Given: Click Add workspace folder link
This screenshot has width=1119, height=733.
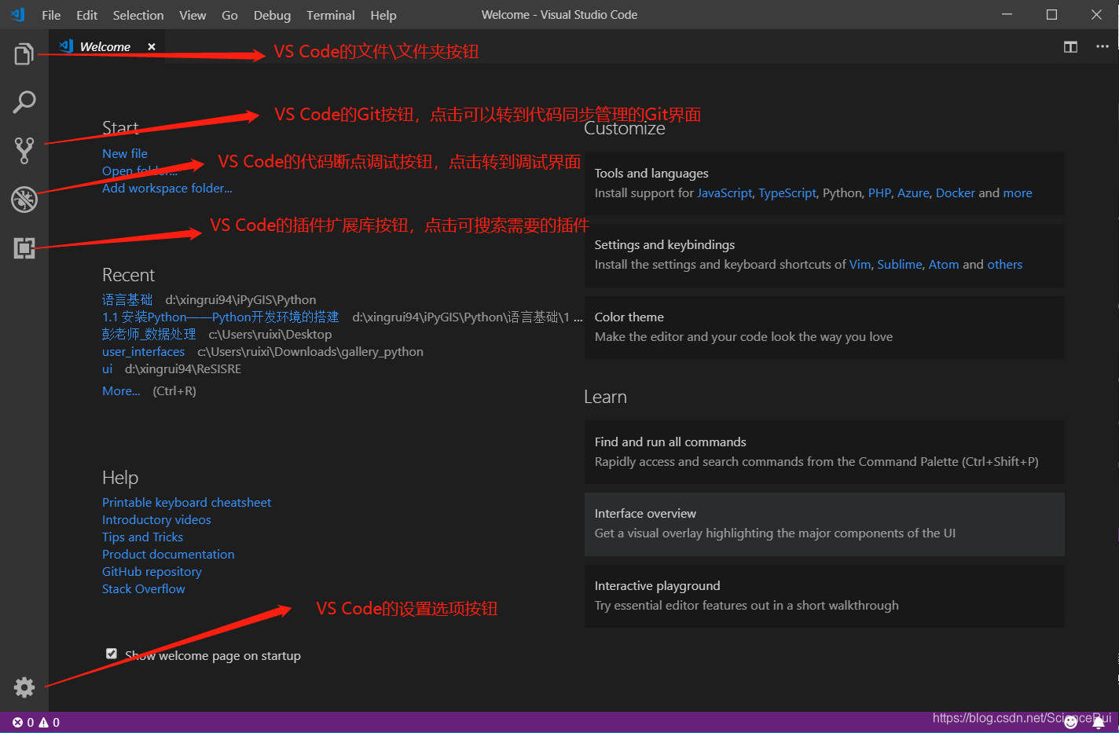Looking at the screenshot, I should pyautogui.click(x=167, y=188).
